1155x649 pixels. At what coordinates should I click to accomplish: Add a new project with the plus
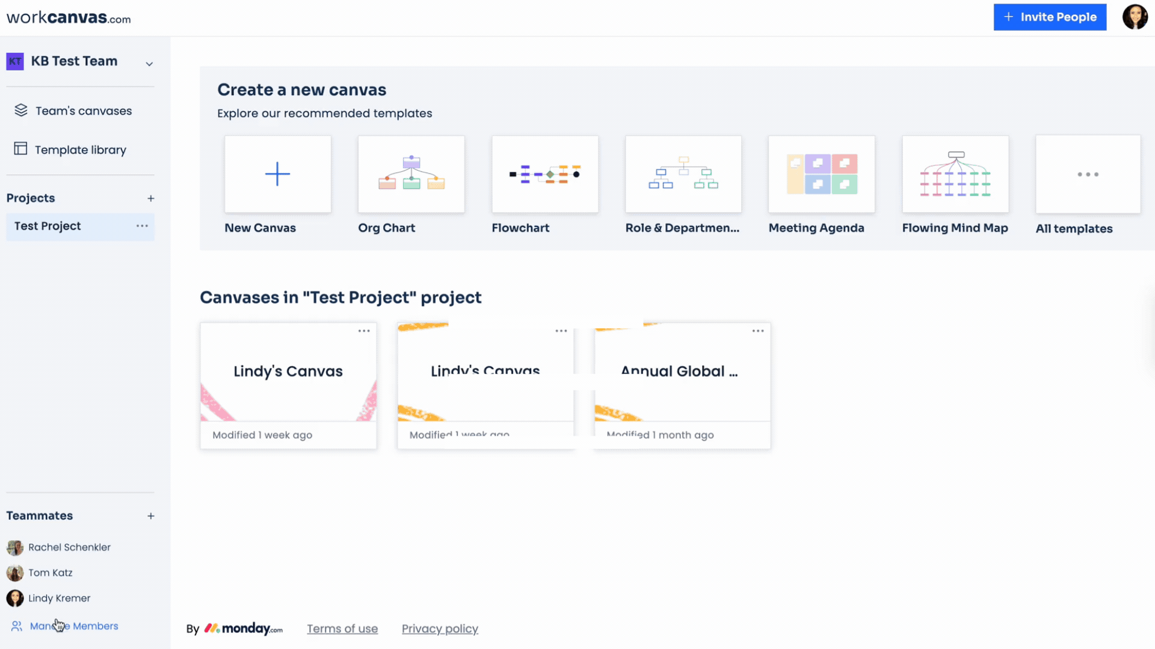click(151, 198)
